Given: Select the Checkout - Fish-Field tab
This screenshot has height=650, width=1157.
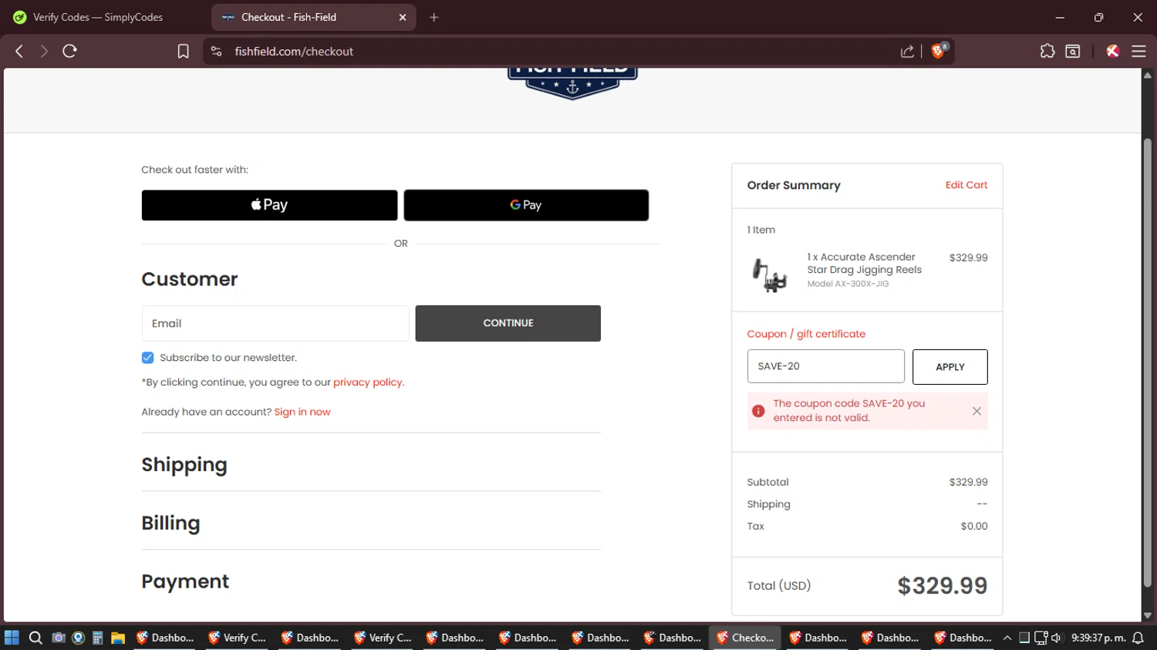Looking at the screenshot, I should 313,17.
